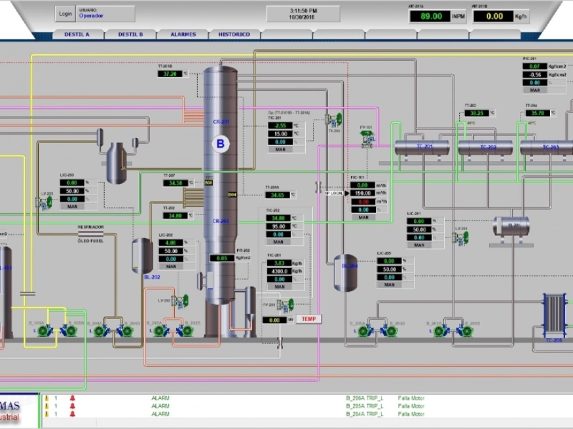Go to the HISTORICO tab
Screen dimensions: 573x429
pos(234,34)
